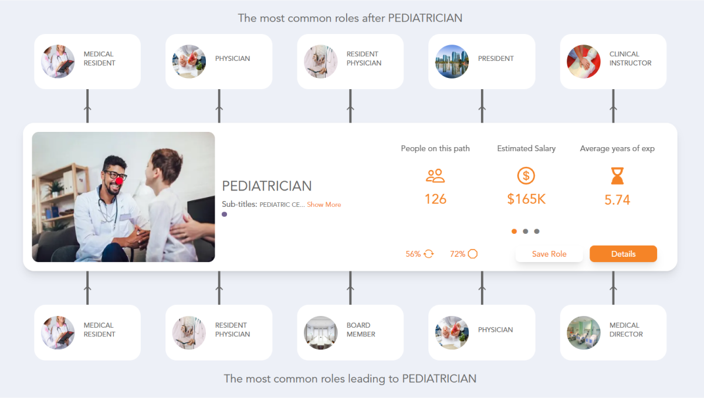704x398 pixels.
Task: Click the Pediatrician photo on the main card
Action: [x=123, y=196]
